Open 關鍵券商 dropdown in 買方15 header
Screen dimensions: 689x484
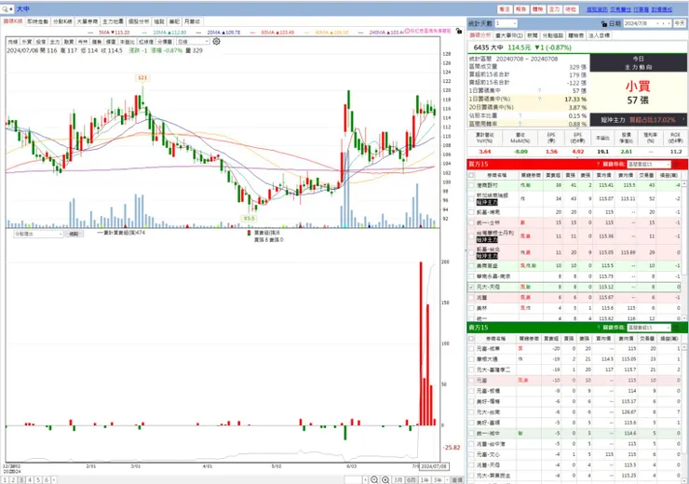649,164
